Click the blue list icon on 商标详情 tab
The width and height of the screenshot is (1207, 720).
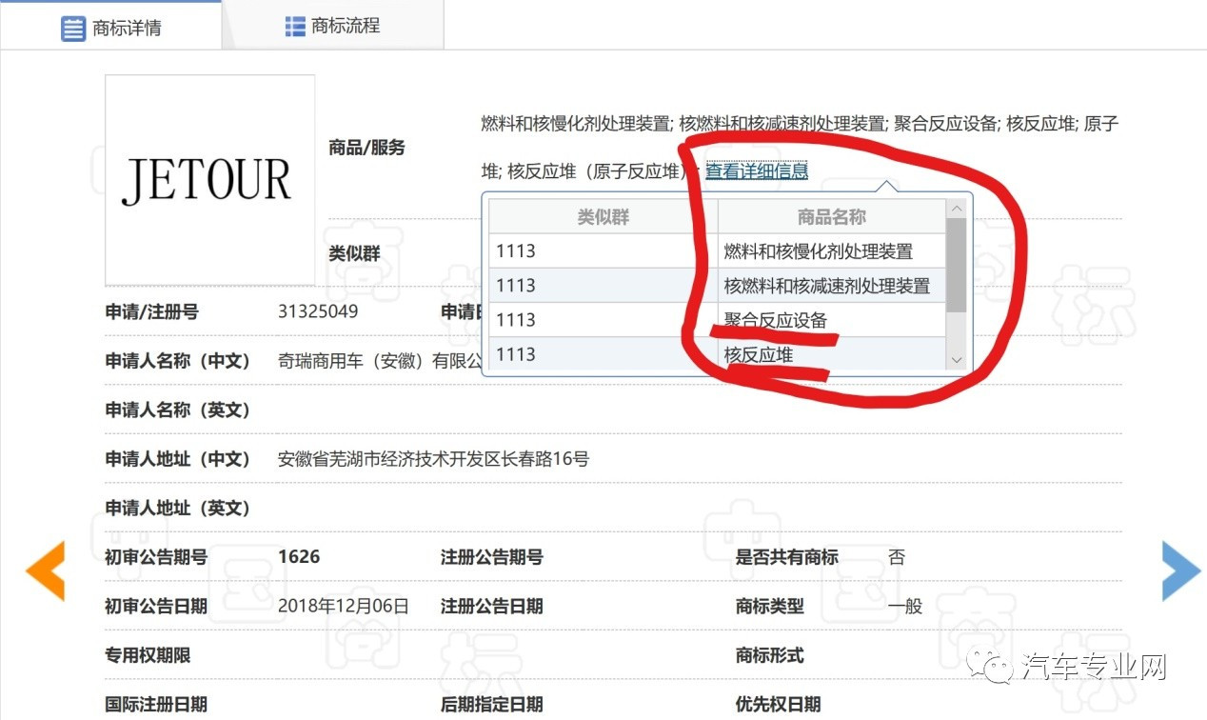pos(74,28)
